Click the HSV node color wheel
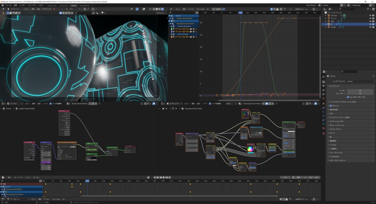This screenshot has height=204, width=376. point(250,149)
